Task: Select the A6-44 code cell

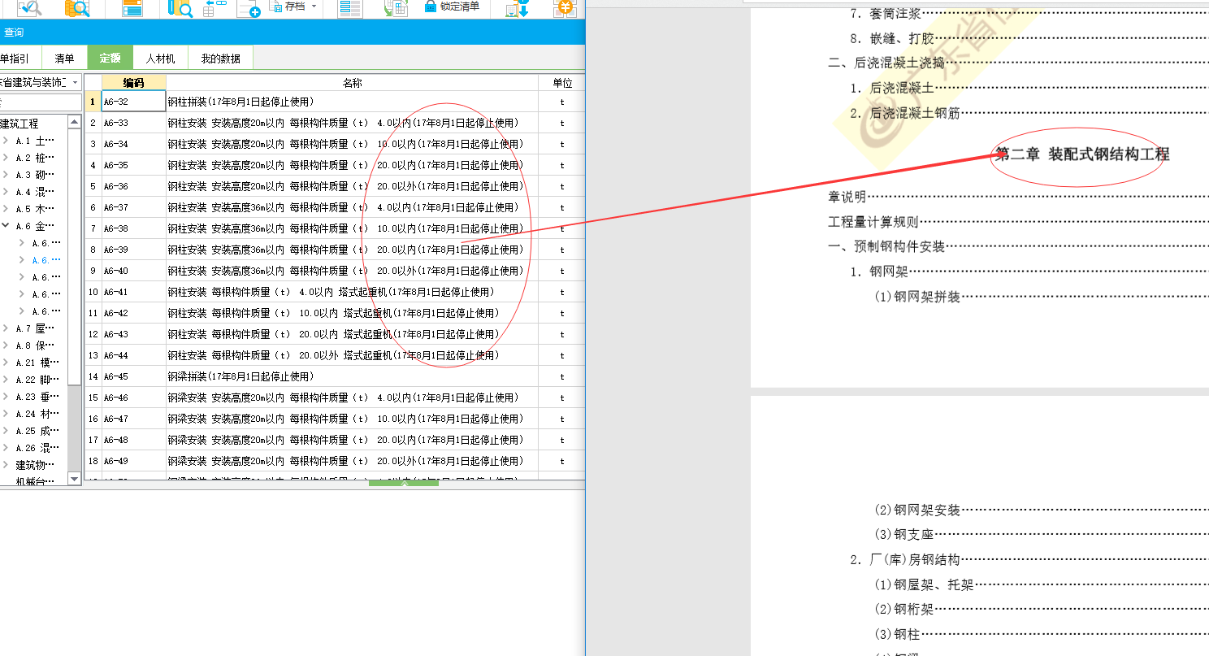Action: point(133,355)
